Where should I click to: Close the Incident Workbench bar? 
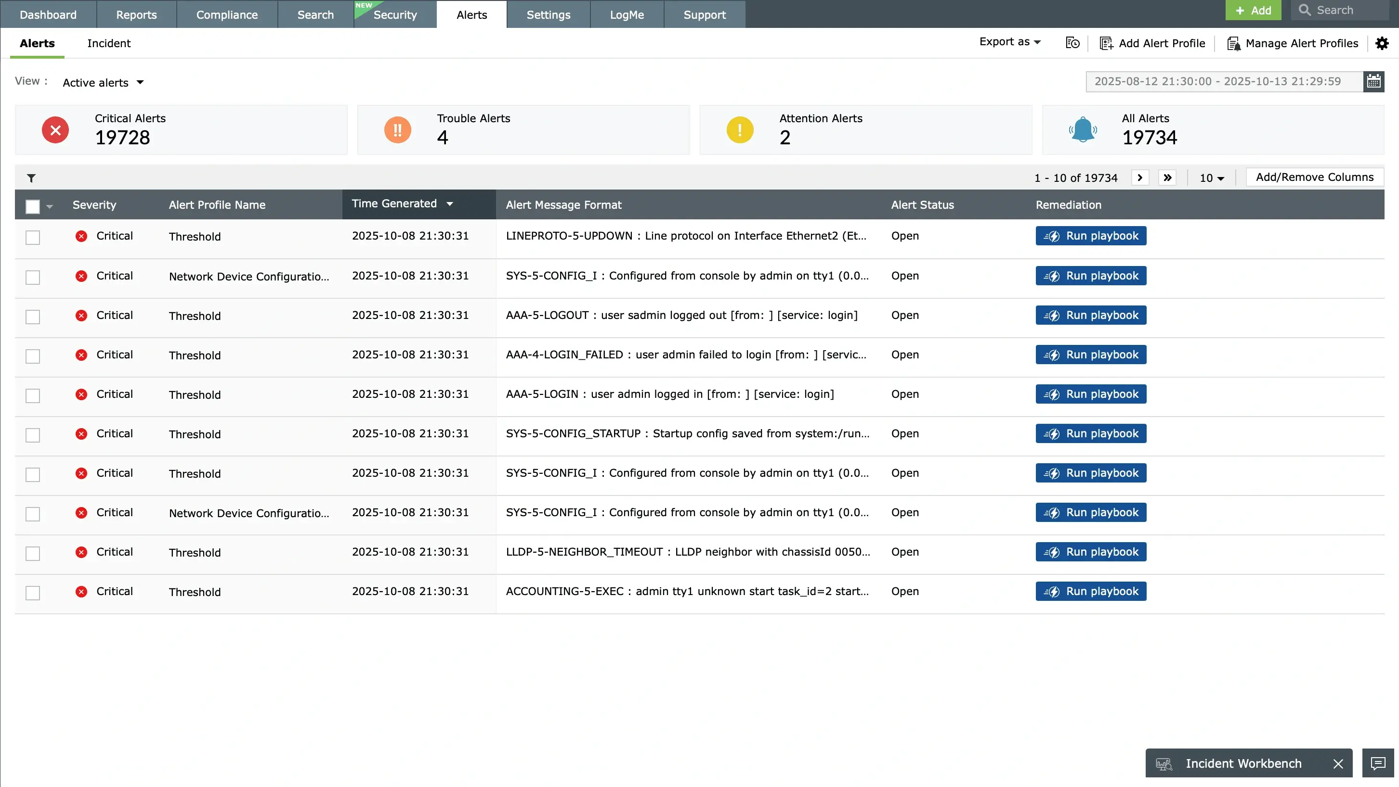click(x=1338, y=764)
